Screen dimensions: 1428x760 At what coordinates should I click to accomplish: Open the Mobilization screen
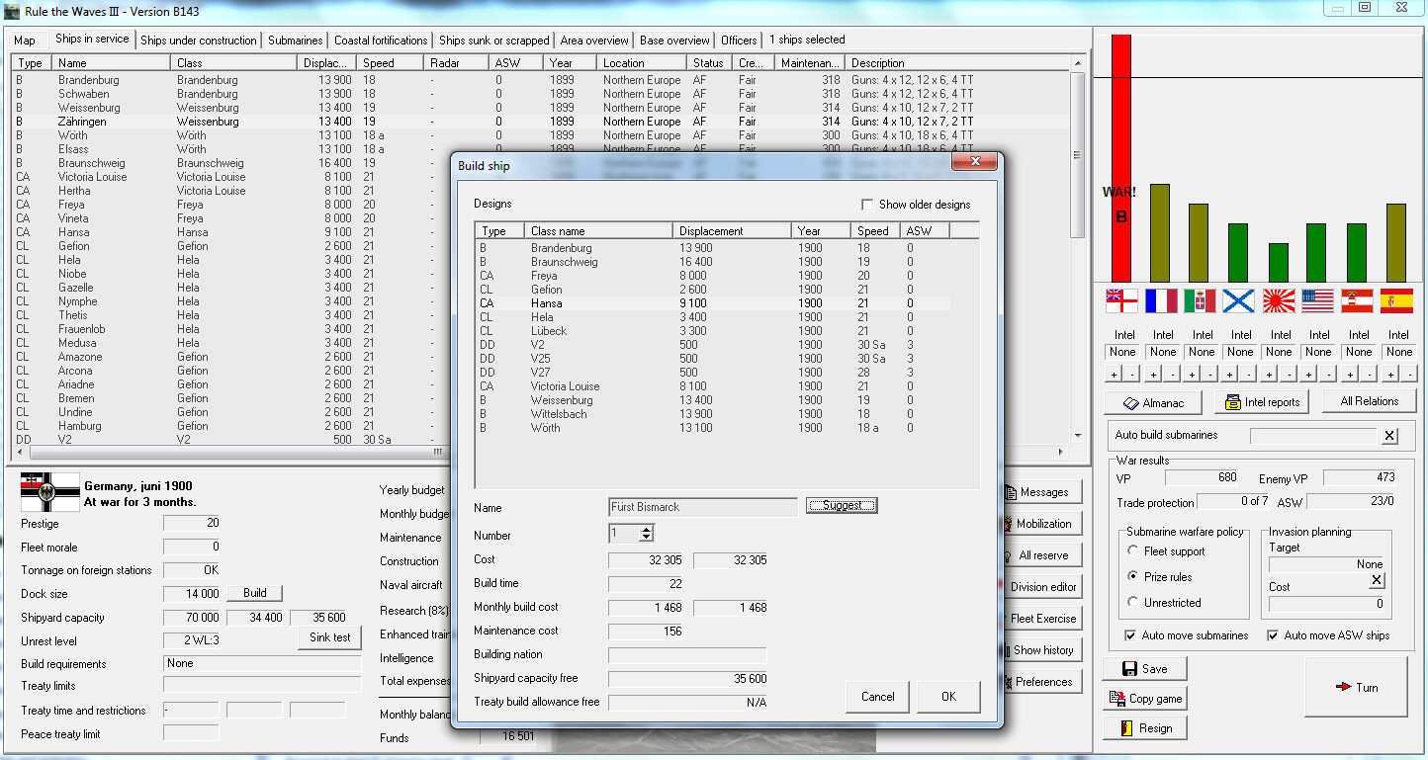(x=1041, y=523)
